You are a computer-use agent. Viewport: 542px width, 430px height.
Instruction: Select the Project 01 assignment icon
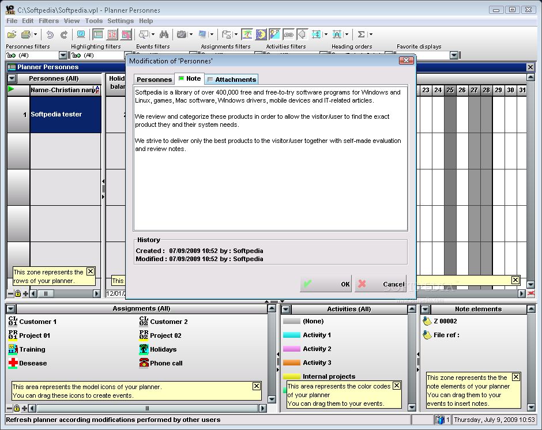(x=13, y=335)
